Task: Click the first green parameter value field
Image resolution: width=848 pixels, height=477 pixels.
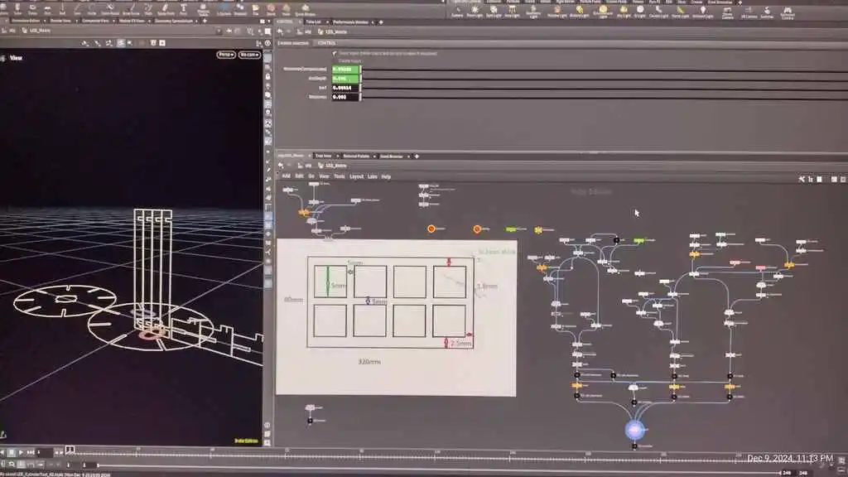Action: [345, 70]
